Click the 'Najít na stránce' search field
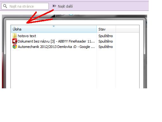Viewport: 162px width, 122px height. [25, 6]
